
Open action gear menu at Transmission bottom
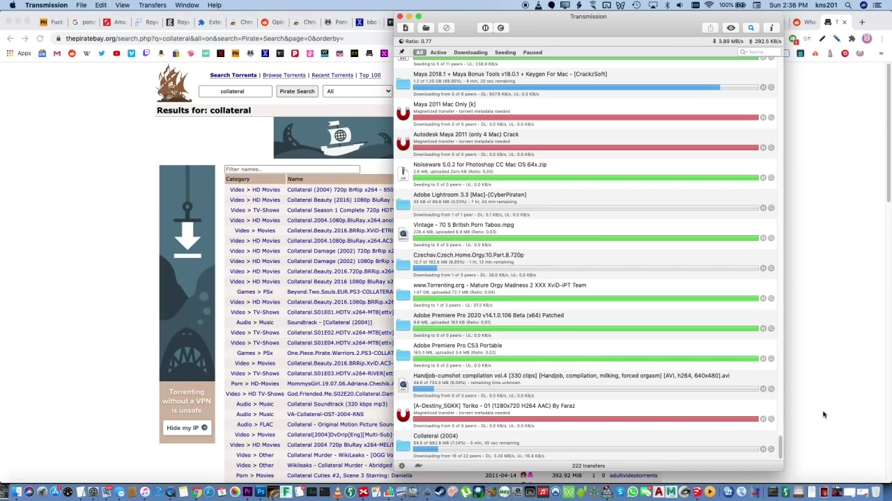(x=401, y=466)
